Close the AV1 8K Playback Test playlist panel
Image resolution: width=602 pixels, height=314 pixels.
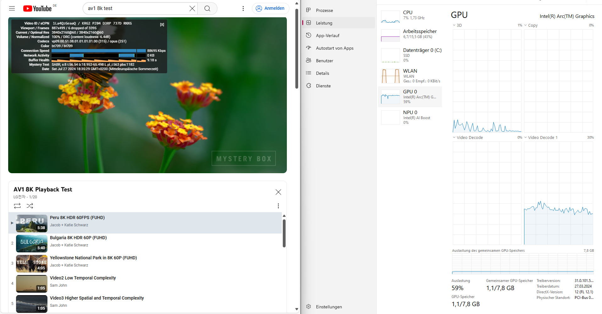(278, 192)
